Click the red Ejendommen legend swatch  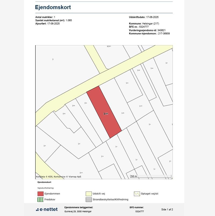pyautogui.click(x=40, y=194)
